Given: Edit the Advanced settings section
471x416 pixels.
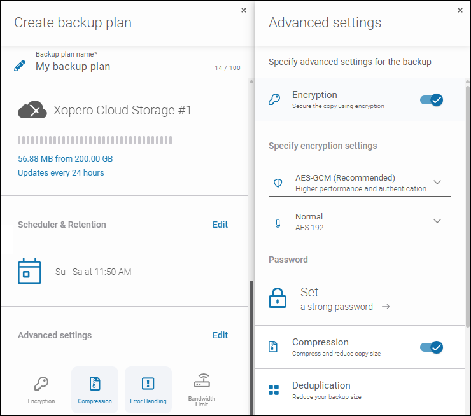Looking at the screenshot, I should [220, 335].
